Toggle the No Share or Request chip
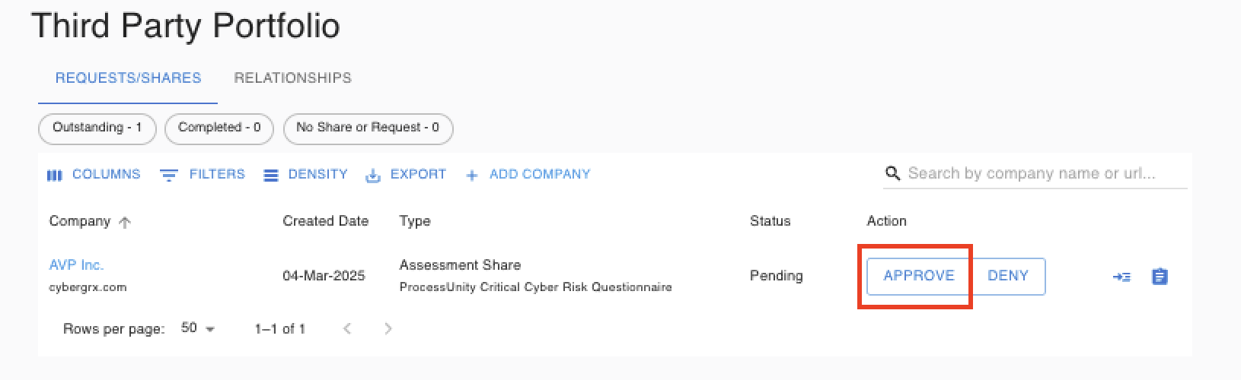Image resolution: width=1241 pixels, height=380 pixels. pos(368,128)
